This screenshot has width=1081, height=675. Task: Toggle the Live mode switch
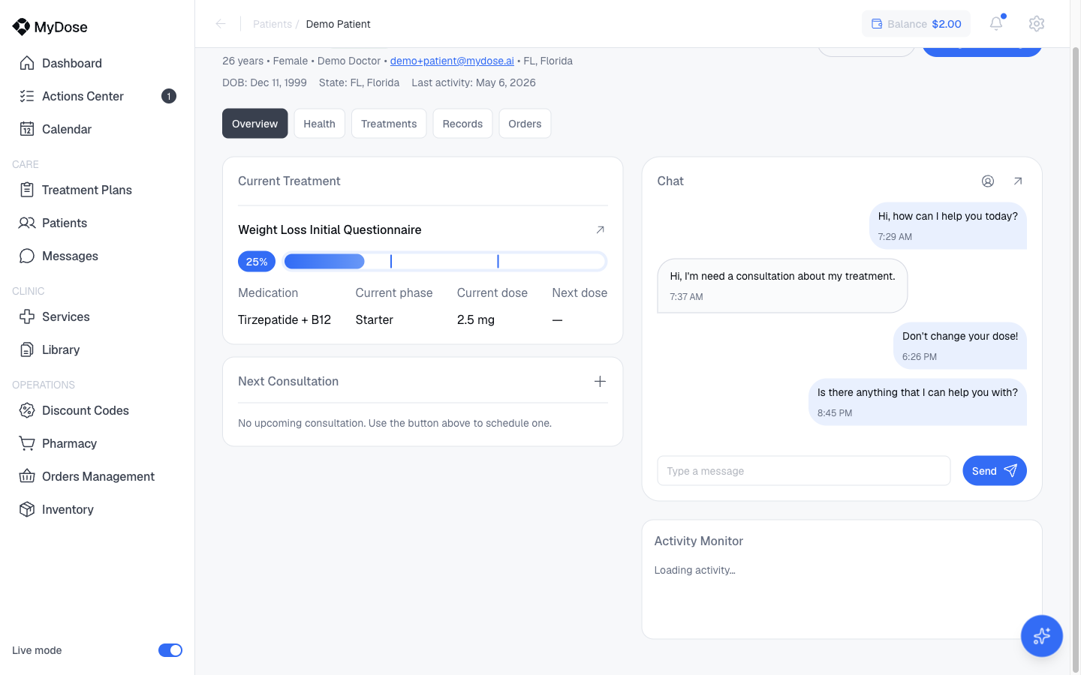click(x=170, y=650)
